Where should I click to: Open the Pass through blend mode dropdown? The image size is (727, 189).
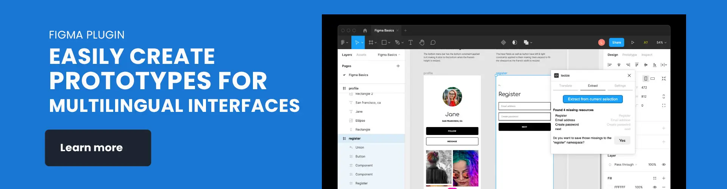tap(625, 165)
